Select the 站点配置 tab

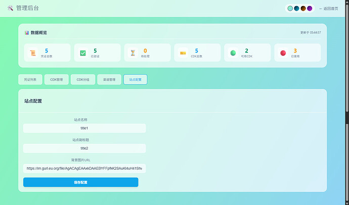(x=136, y=80)
